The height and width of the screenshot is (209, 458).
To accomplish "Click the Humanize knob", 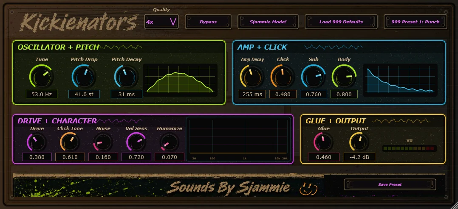I will (170, 142).
